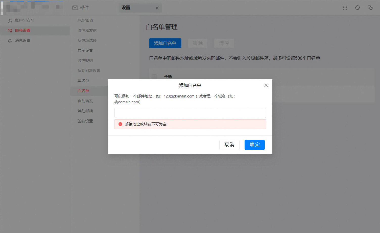The image size is (380, 233).
Task: Click the 邮箱地址或域名不可为空 error message
Action: [146, 124]
